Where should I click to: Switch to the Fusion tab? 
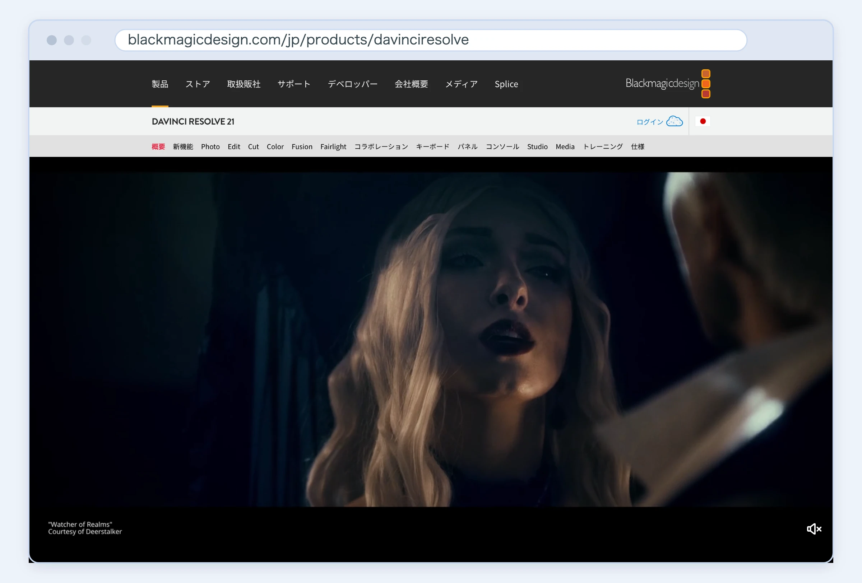pyautogui.click(x=302, y=146)
